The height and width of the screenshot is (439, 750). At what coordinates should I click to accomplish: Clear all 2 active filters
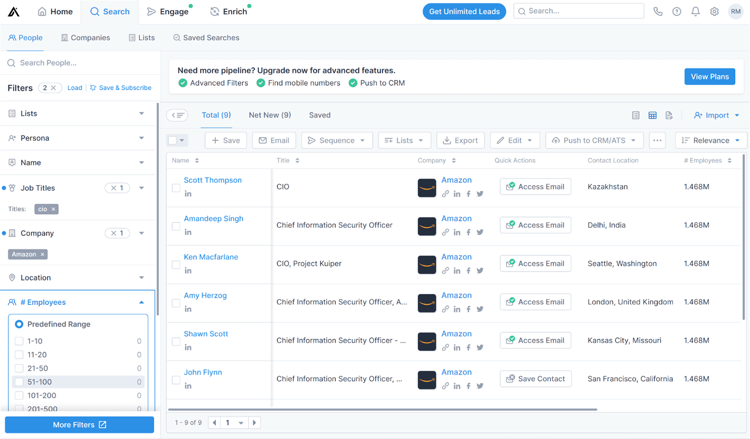tap(53, 88)
